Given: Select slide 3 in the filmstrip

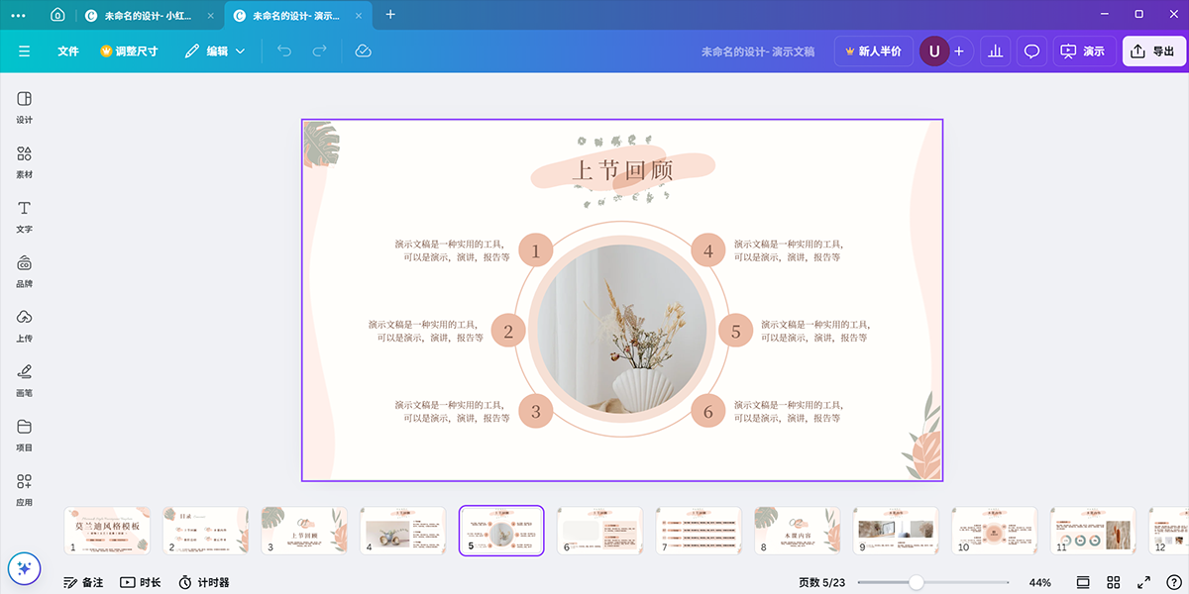Looking at the screenshot, I should (x=304, y=530).
